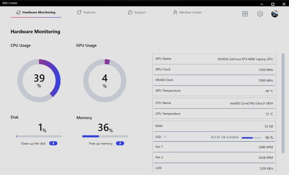Viewport: 289px width, 175px height.
Task: Close the MSI Center window
Action: tap(284, 4)
